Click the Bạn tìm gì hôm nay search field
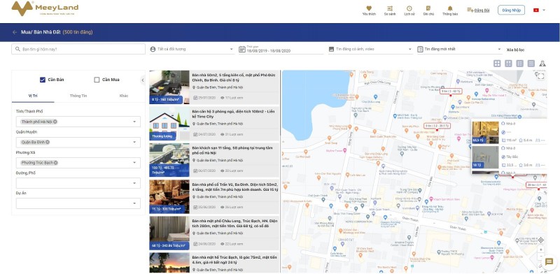The width and height of the screenshot is (560, 274). coord(78,49)
